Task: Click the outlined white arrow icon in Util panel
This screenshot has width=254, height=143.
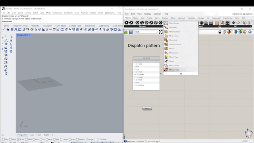Action: [238, 23]
